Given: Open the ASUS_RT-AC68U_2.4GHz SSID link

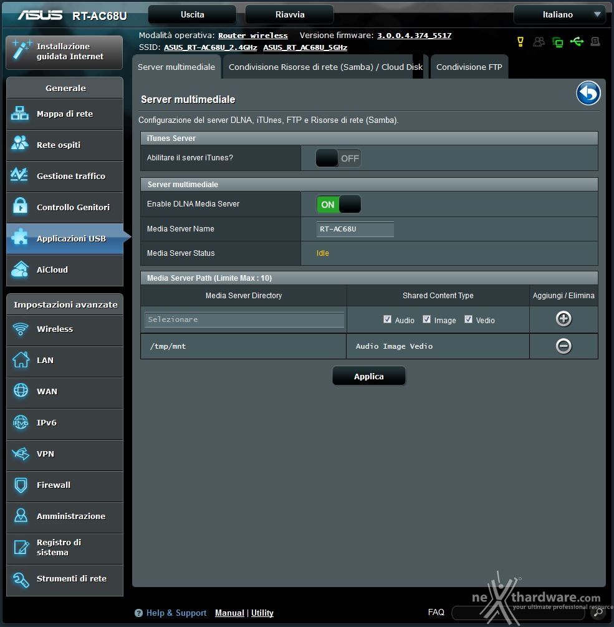Looking at the screenshot, I should (211, 47).
